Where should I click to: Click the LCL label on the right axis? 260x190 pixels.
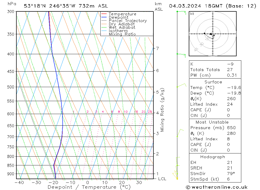[162, 179]
